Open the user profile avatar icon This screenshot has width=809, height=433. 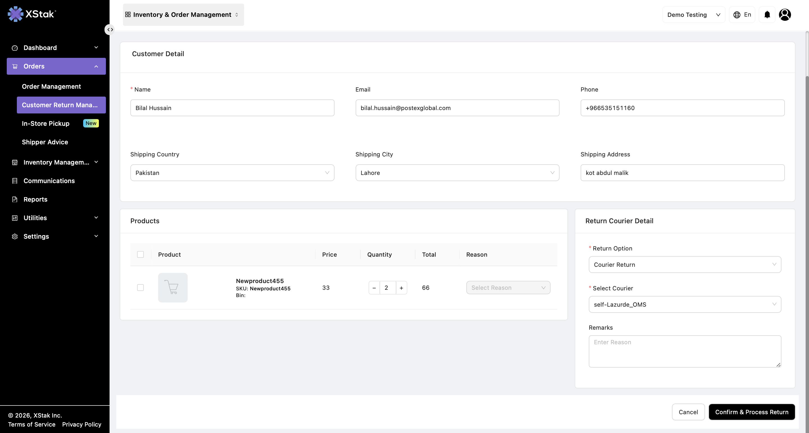[x=785, y=15]
